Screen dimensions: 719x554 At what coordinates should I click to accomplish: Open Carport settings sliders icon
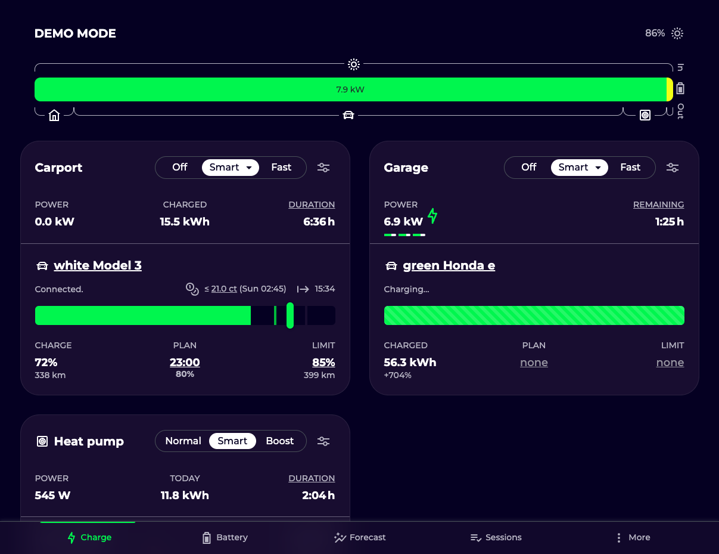[x=323, y=168]
